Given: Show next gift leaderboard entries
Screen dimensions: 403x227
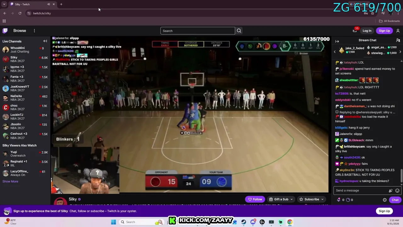Looking at the screenshot, I should click(400, 51).
